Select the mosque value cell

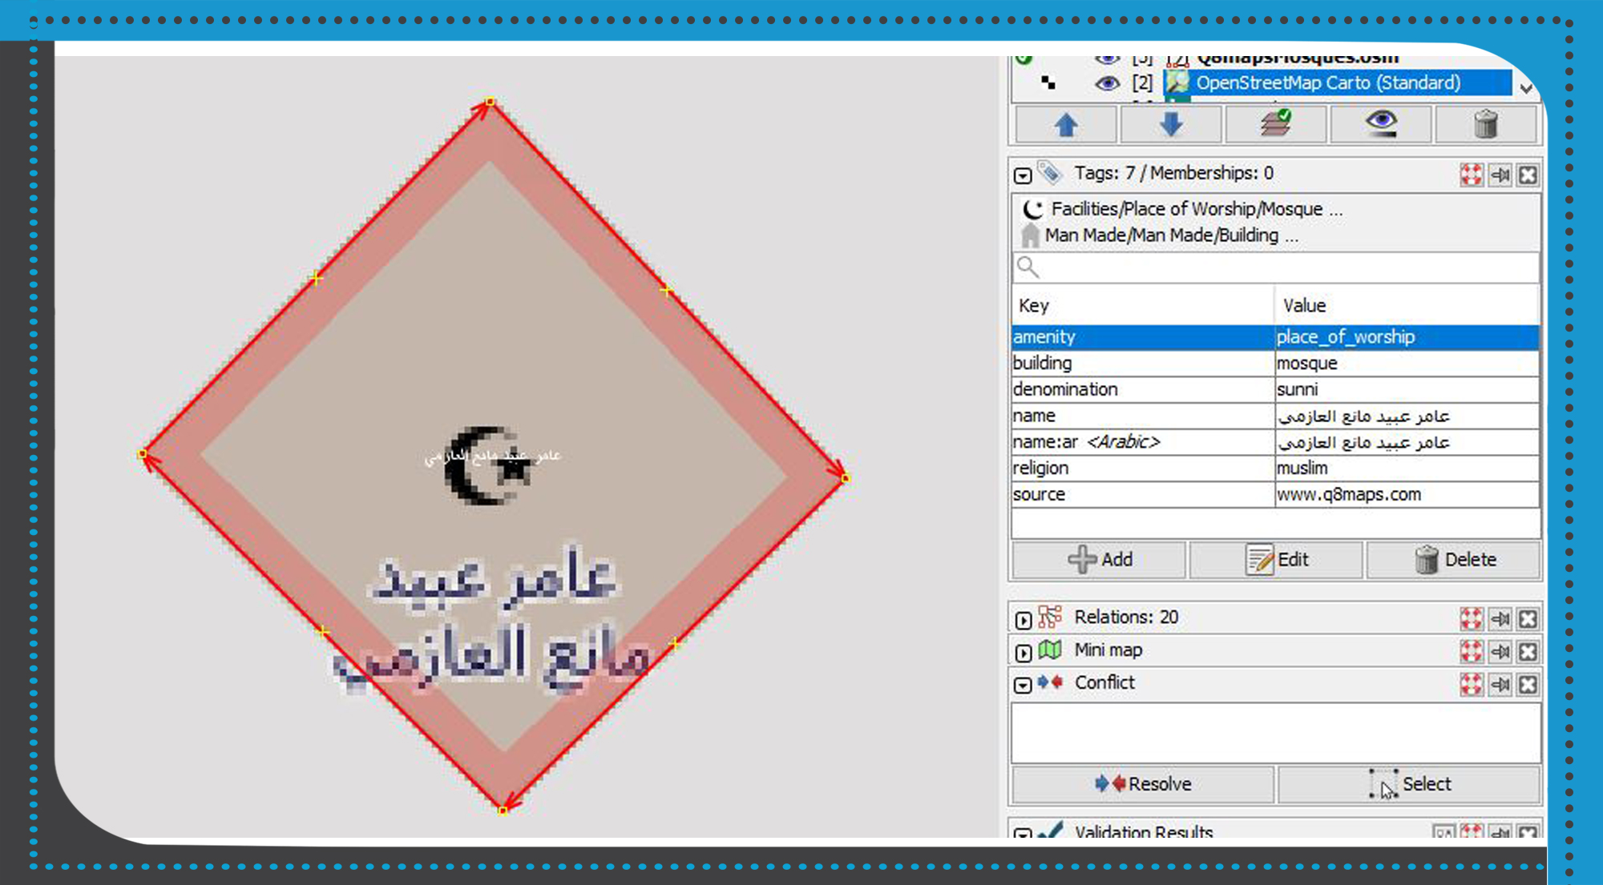[1407, 364]
